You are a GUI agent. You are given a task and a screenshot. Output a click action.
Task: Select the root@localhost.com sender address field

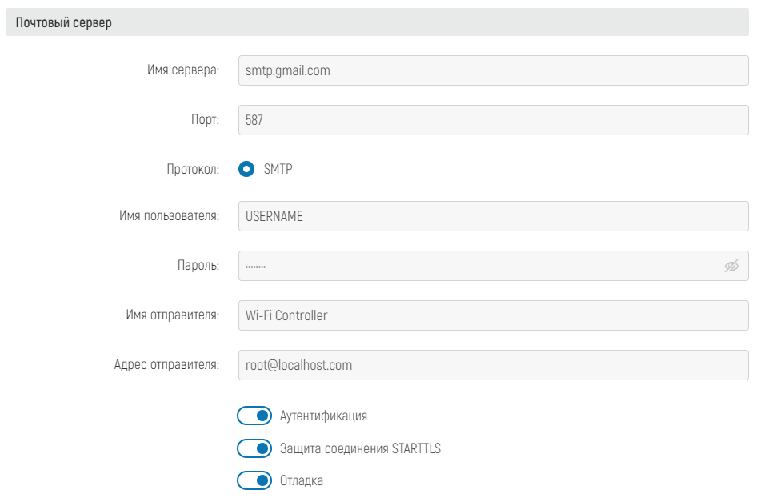click(493, 365)
